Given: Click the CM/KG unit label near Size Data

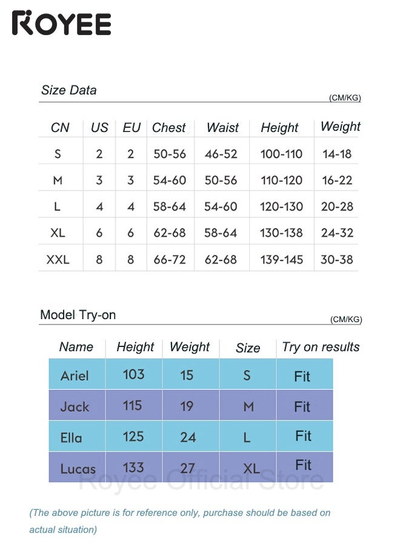Looking at the screenshot, I should tap(345, 97).
